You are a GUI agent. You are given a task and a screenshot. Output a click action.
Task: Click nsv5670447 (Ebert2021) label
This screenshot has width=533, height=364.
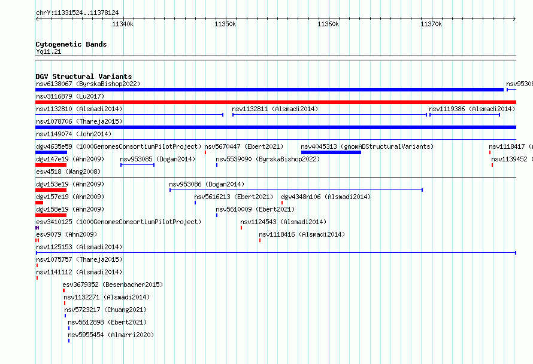coord(244,146)
